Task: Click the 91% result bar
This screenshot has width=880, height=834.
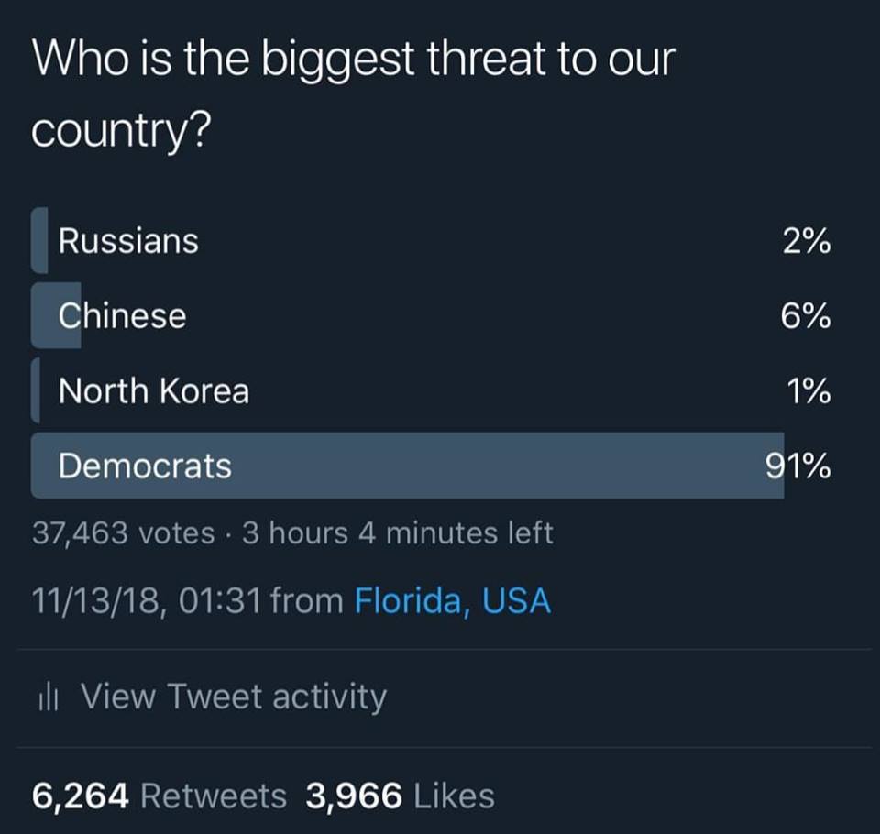Action: (x=407, y=466)
